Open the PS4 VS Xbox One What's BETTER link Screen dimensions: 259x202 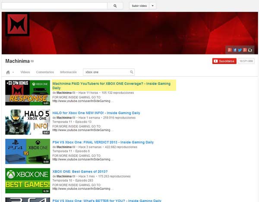pos(107,201)
